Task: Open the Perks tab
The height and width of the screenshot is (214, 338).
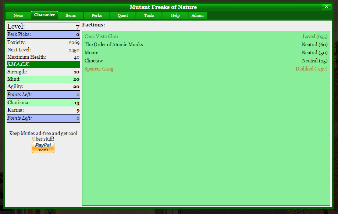Action: pos(97,15)
